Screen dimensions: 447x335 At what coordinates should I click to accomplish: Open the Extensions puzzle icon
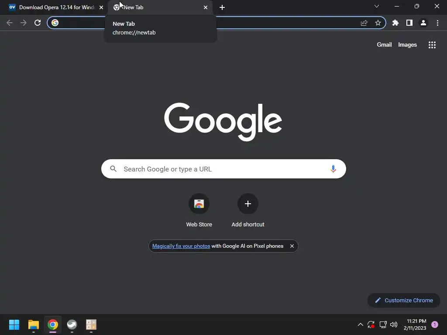[x=395, y=23]
